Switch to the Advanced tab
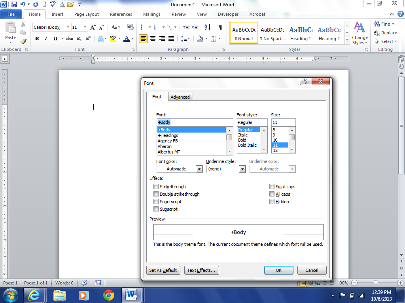Viewport: 405px width, 303px height. coord(180,97)
